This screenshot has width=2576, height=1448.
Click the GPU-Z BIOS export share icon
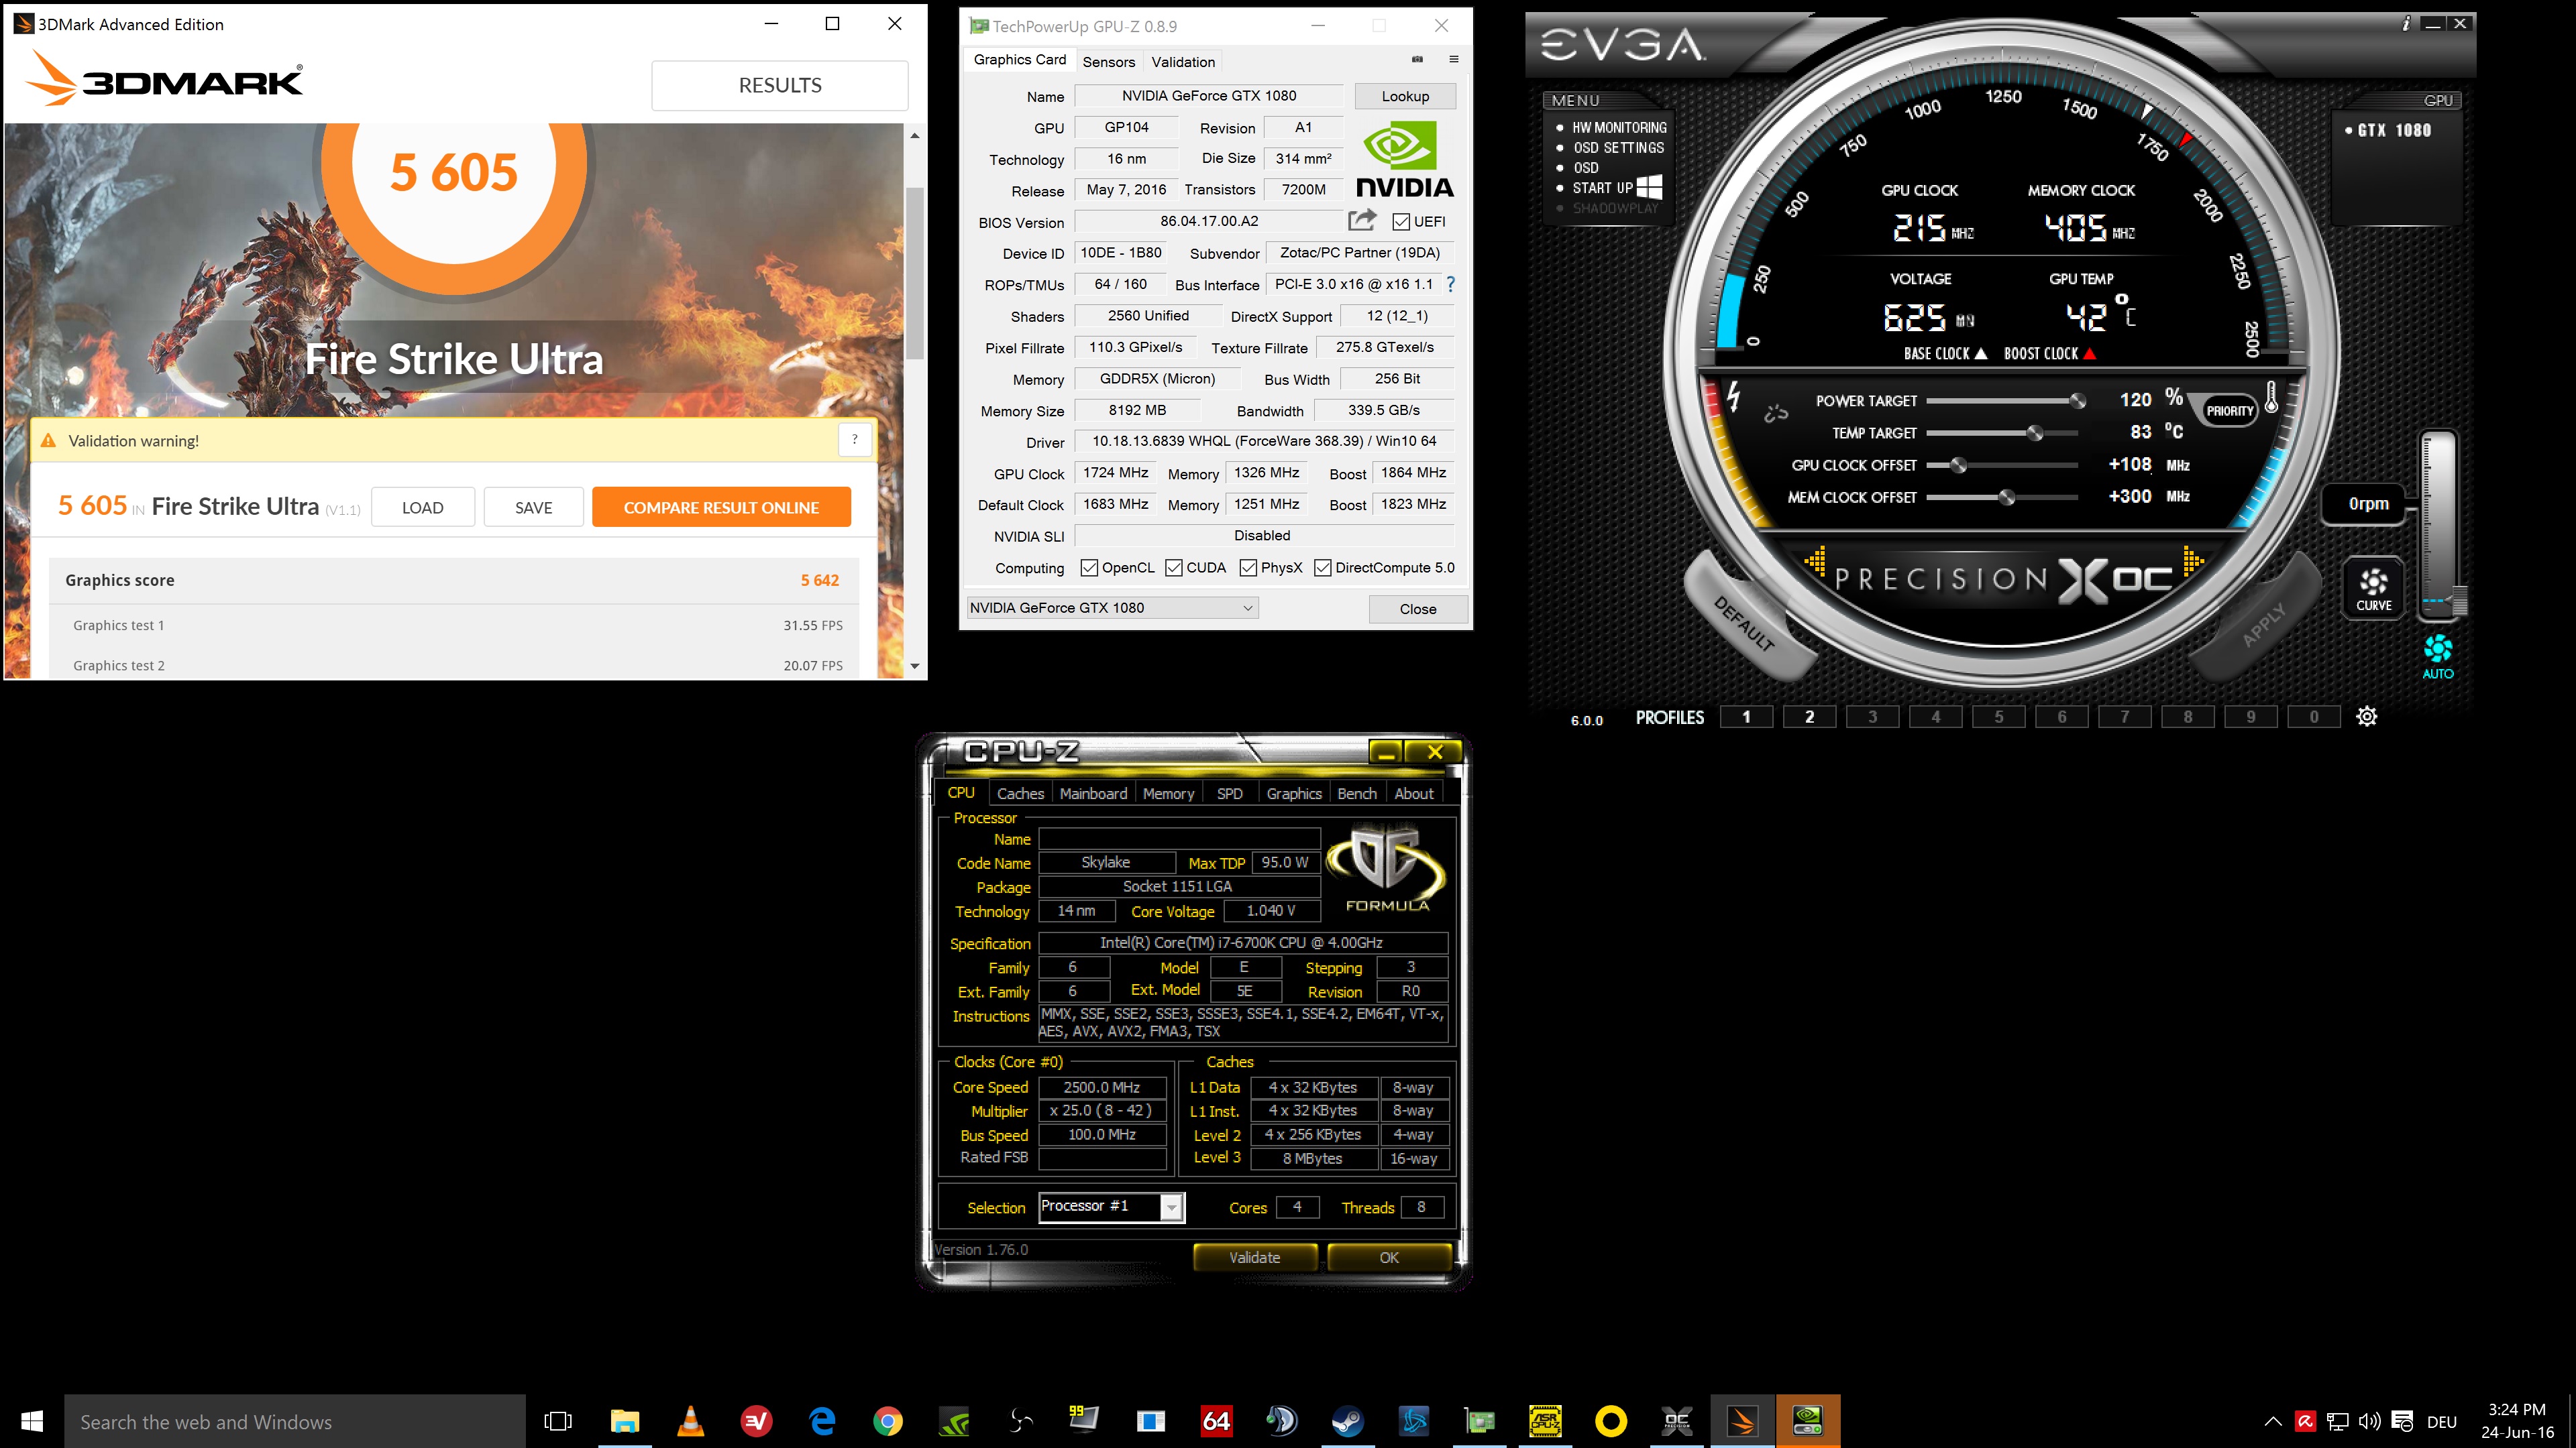[1362, 220]
